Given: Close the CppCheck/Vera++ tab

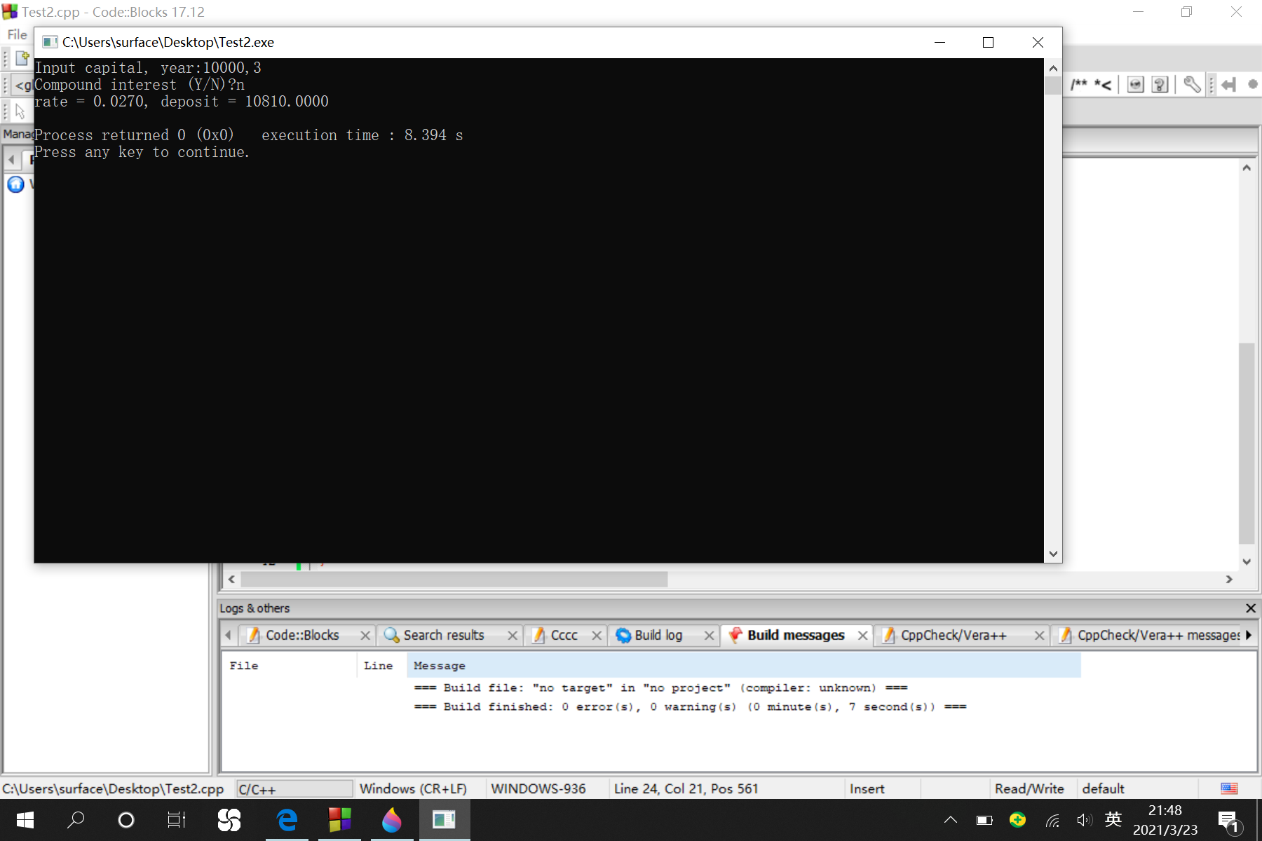Looking at the screenshot, I should (x=1039, y=635).
